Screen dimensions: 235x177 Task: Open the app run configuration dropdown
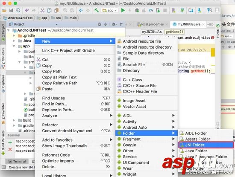pos(109,10)
